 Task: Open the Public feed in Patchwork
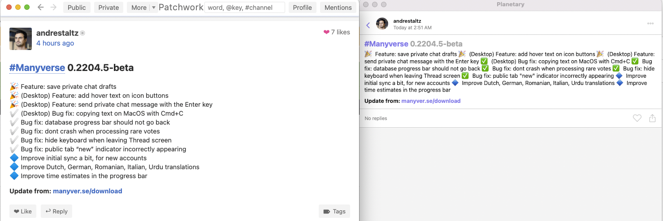pos(77,8)
